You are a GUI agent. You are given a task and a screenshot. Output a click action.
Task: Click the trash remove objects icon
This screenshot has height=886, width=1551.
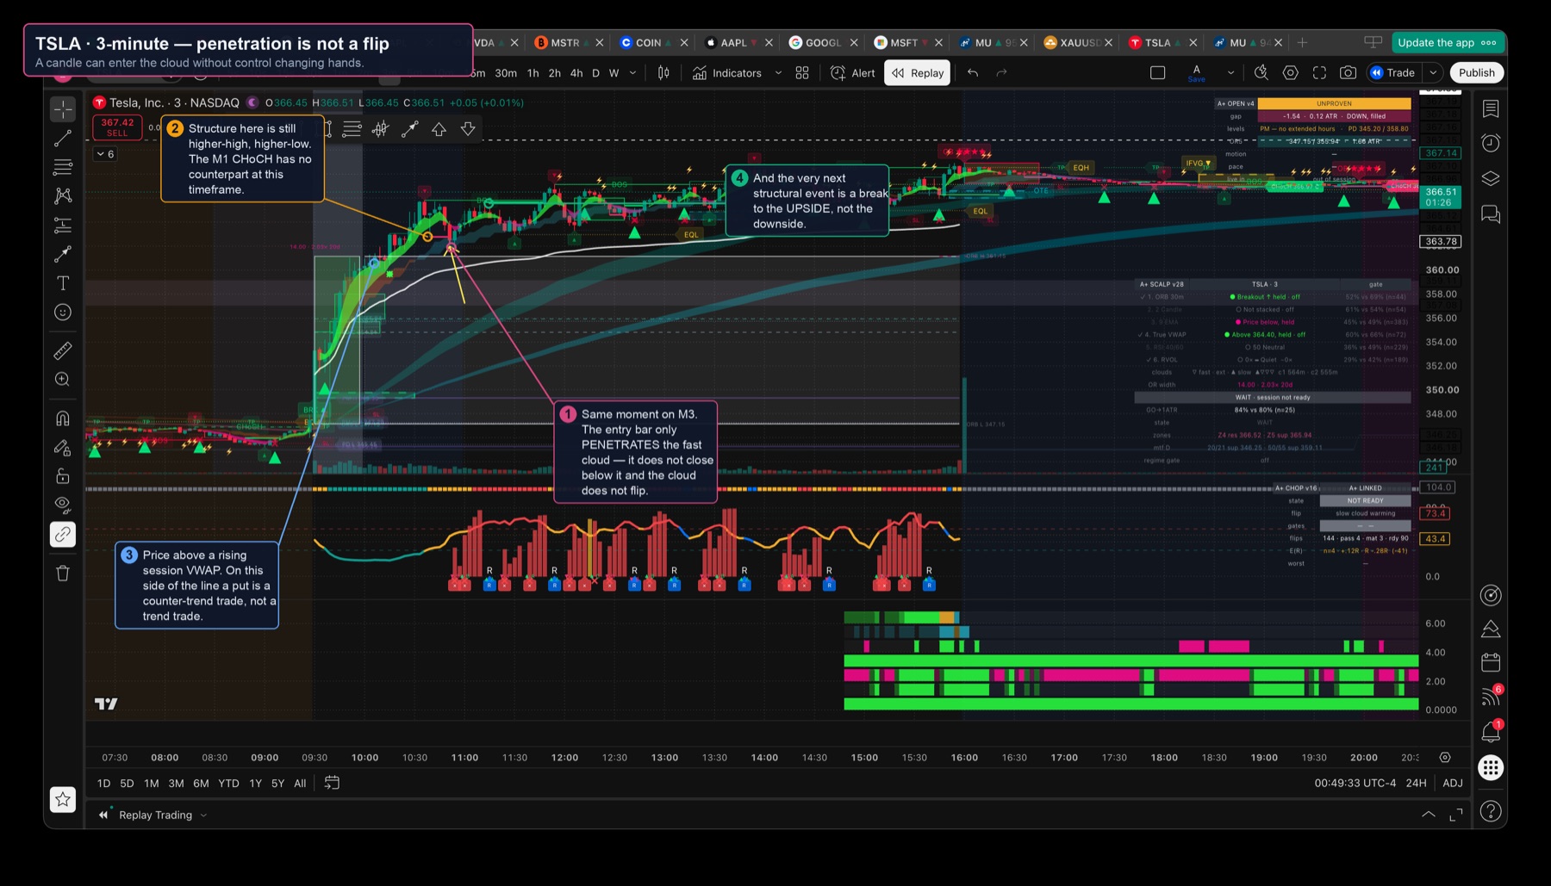[63, 573]
